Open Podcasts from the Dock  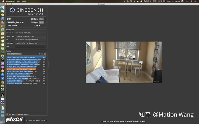pos(2,67)
